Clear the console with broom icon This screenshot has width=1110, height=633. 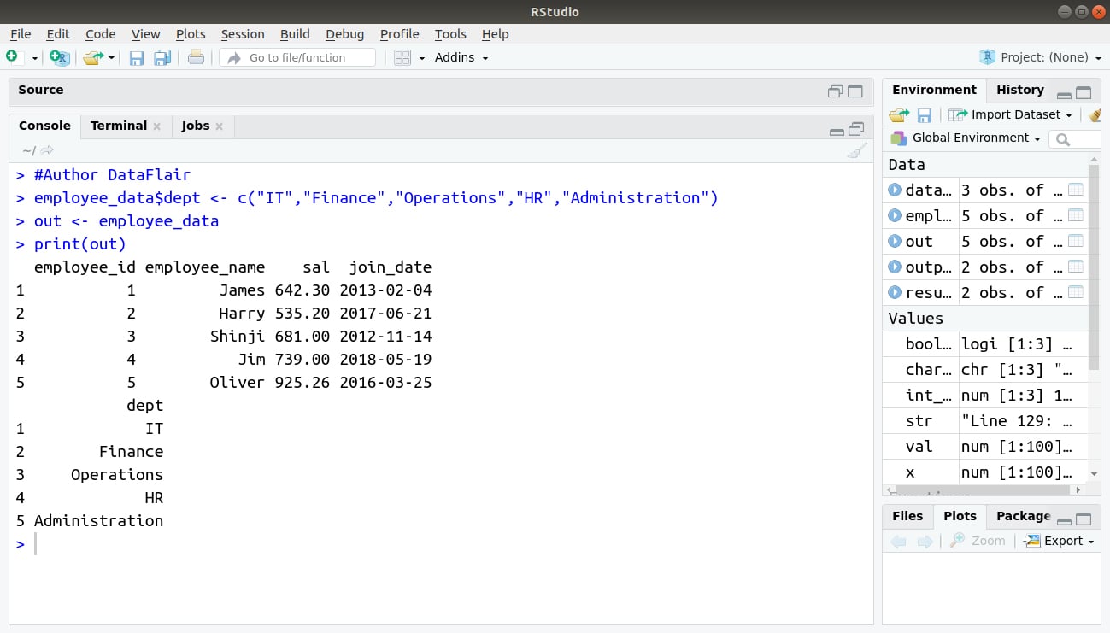coord(856,151)
